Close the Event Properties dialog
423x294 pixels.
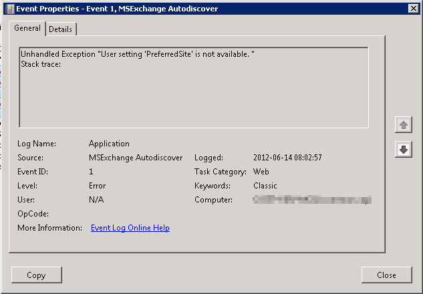pos(387,275)
